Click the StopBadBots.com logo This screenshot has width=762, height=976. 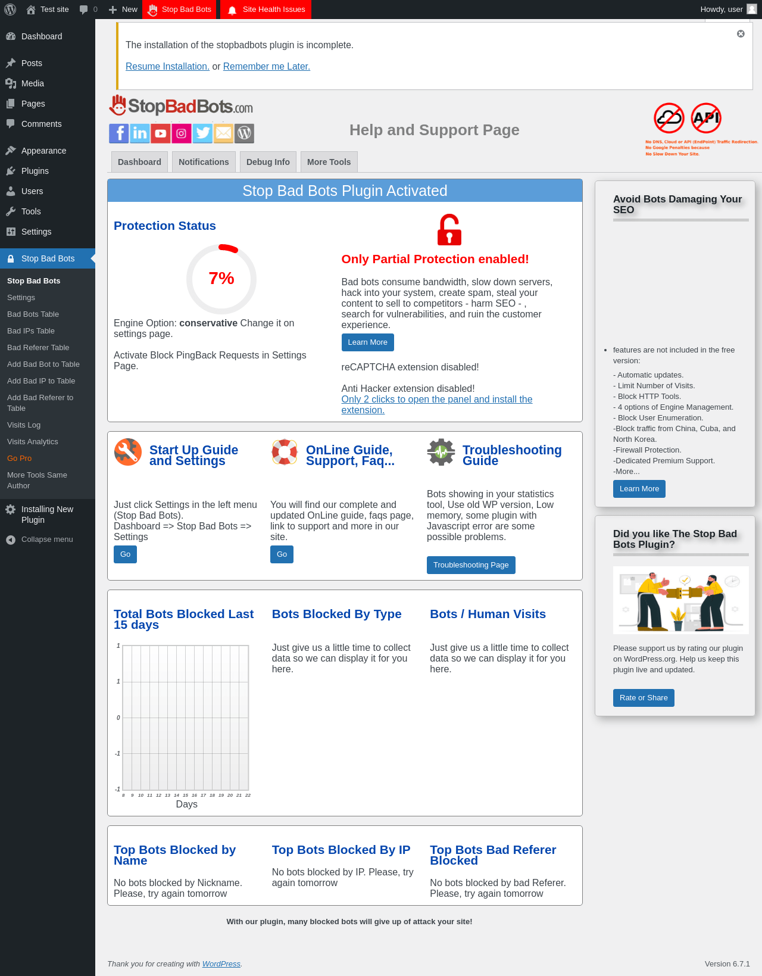coord(181,106)
